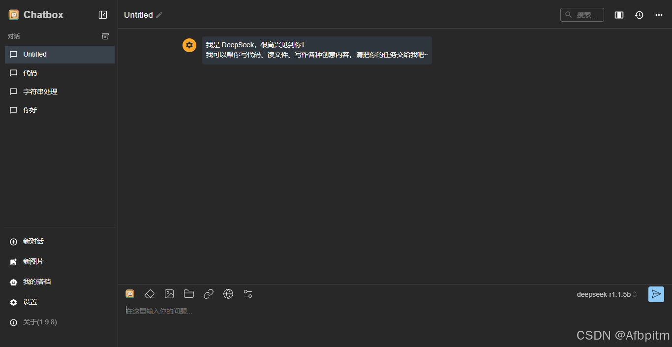Click the Untitled title in the header
Image resolution: width=672 pixels, height=347 pixels.
pos(138,15)
